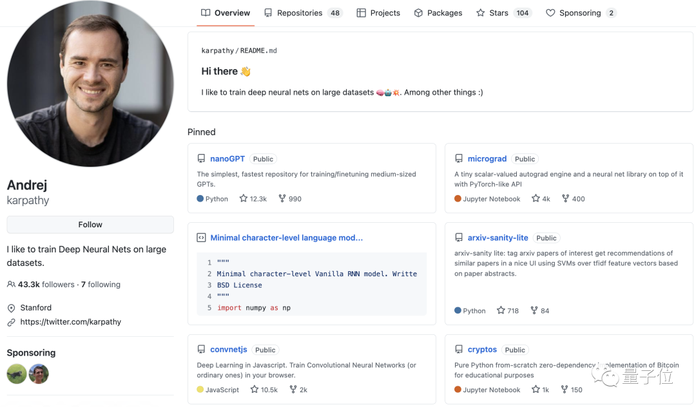Click the 'BSD License' code line
This screenshot has height=407, width=696.
pos(239,285)
